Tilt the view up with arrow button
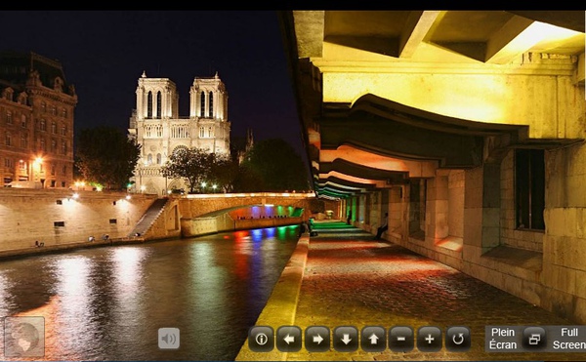Viewport: 586px width, 362px height. (x=374, y=339)
